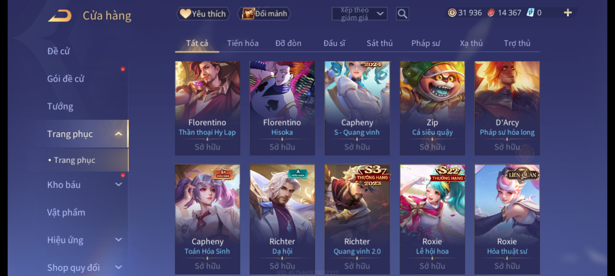Screen dimensions: 615x276
Task: Tap the red ruby currency icon
Action: 491,13
